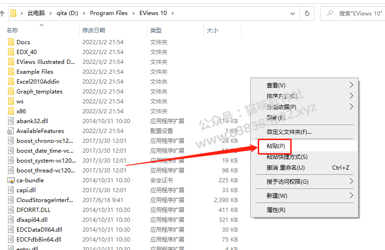This screenshot has width=385, height=250.
Task: Click the EViews Illustrated D... folder icon
Action: (x=11, y=62)
